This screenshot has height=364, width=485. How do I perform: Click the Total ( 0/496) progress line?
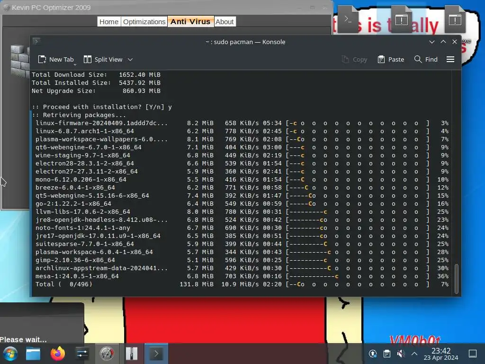coord(242,284)
